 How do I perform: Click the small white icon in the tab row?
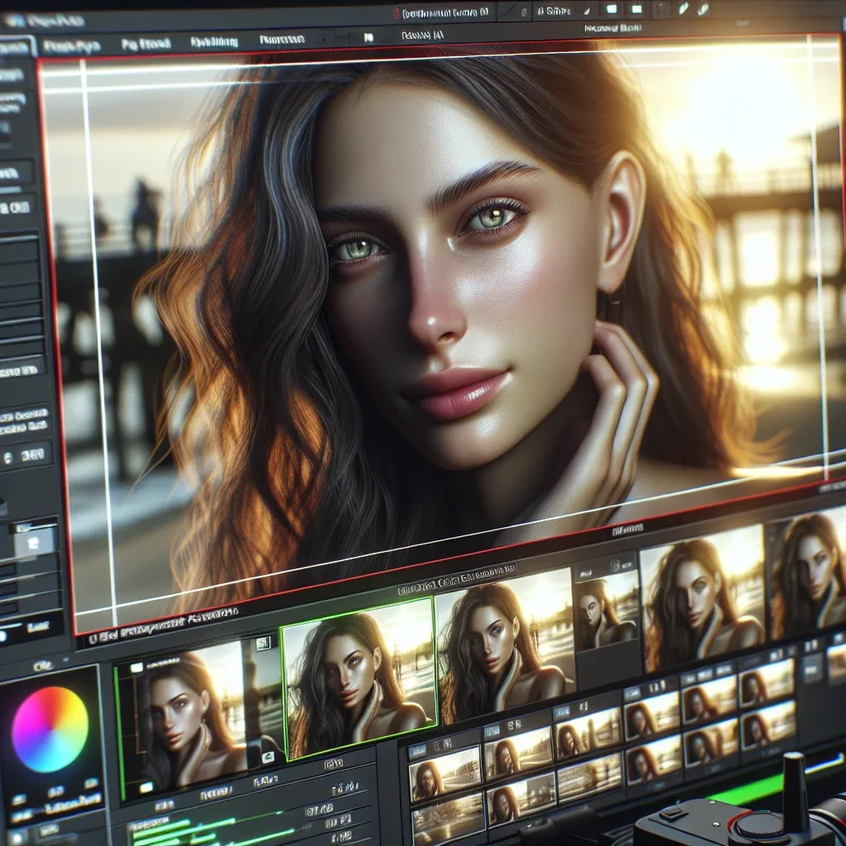pos(368,38)
